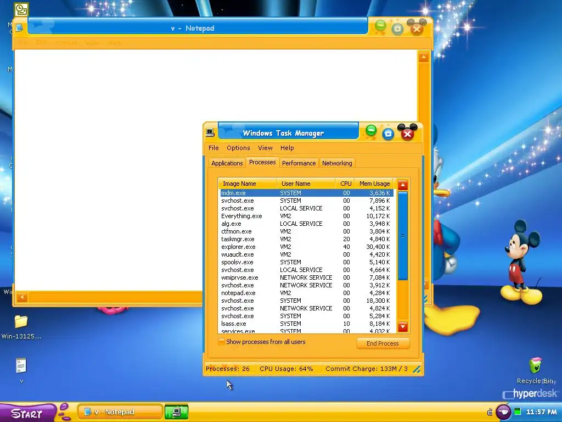Image resolution: width=562 pixels, height=422 pixels.
Task: Select the top-left desktop shortcut icon
Action: coord(21,10)
